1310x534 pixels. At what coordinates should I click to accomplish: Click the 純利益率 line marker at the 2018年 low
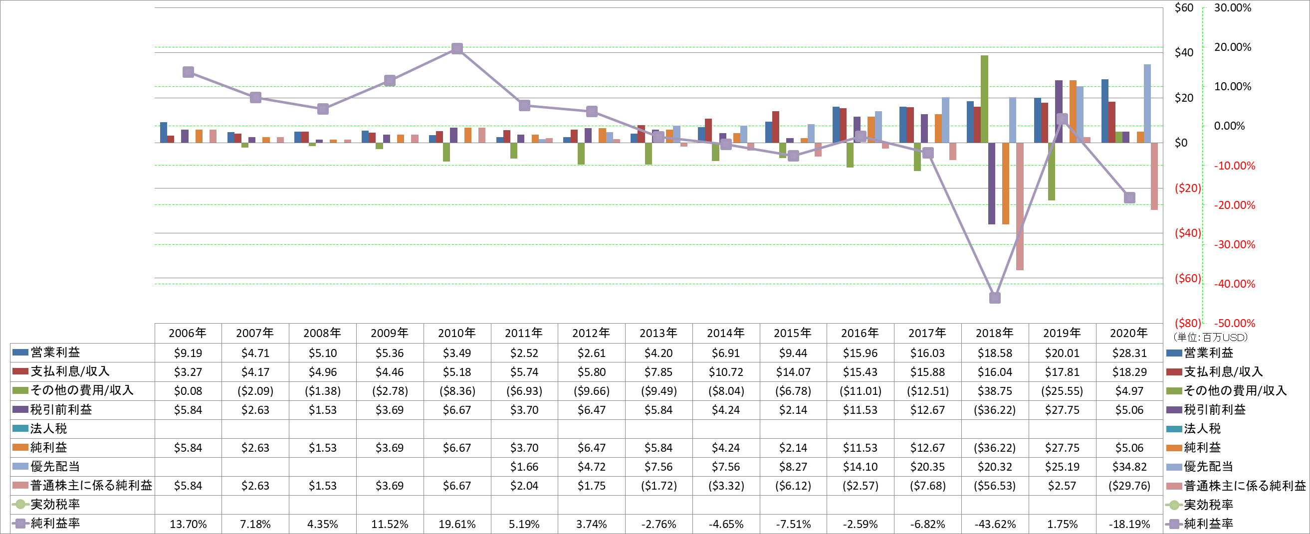click(x=995, y=298)
